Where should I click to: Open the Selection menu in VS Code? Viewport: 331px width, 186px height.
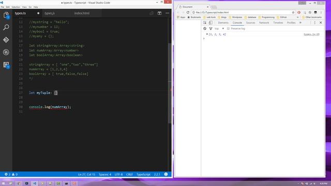(x=16, y=7)
